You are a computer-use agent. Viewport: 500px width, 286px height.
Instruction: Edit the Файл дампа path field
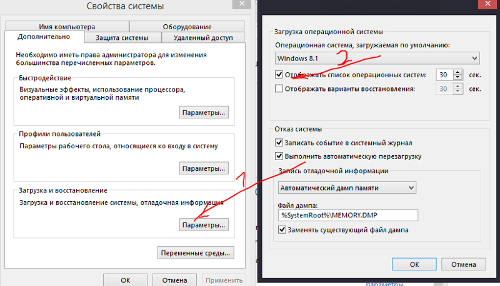pos(348,215)
